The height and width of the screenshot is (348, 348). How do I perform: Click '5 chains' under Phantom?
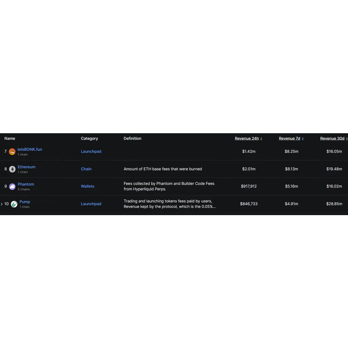pos(24,189)
